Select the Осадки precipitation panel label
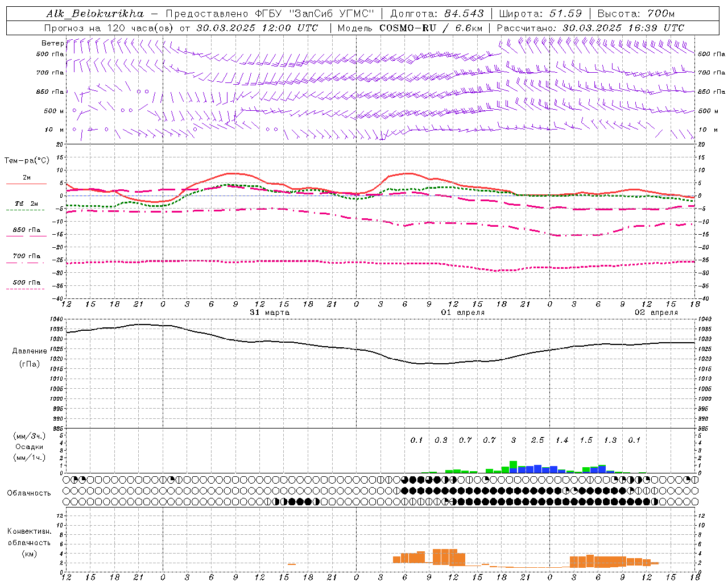728x582 pixels. pyautogui.click(x=30, y=447)
